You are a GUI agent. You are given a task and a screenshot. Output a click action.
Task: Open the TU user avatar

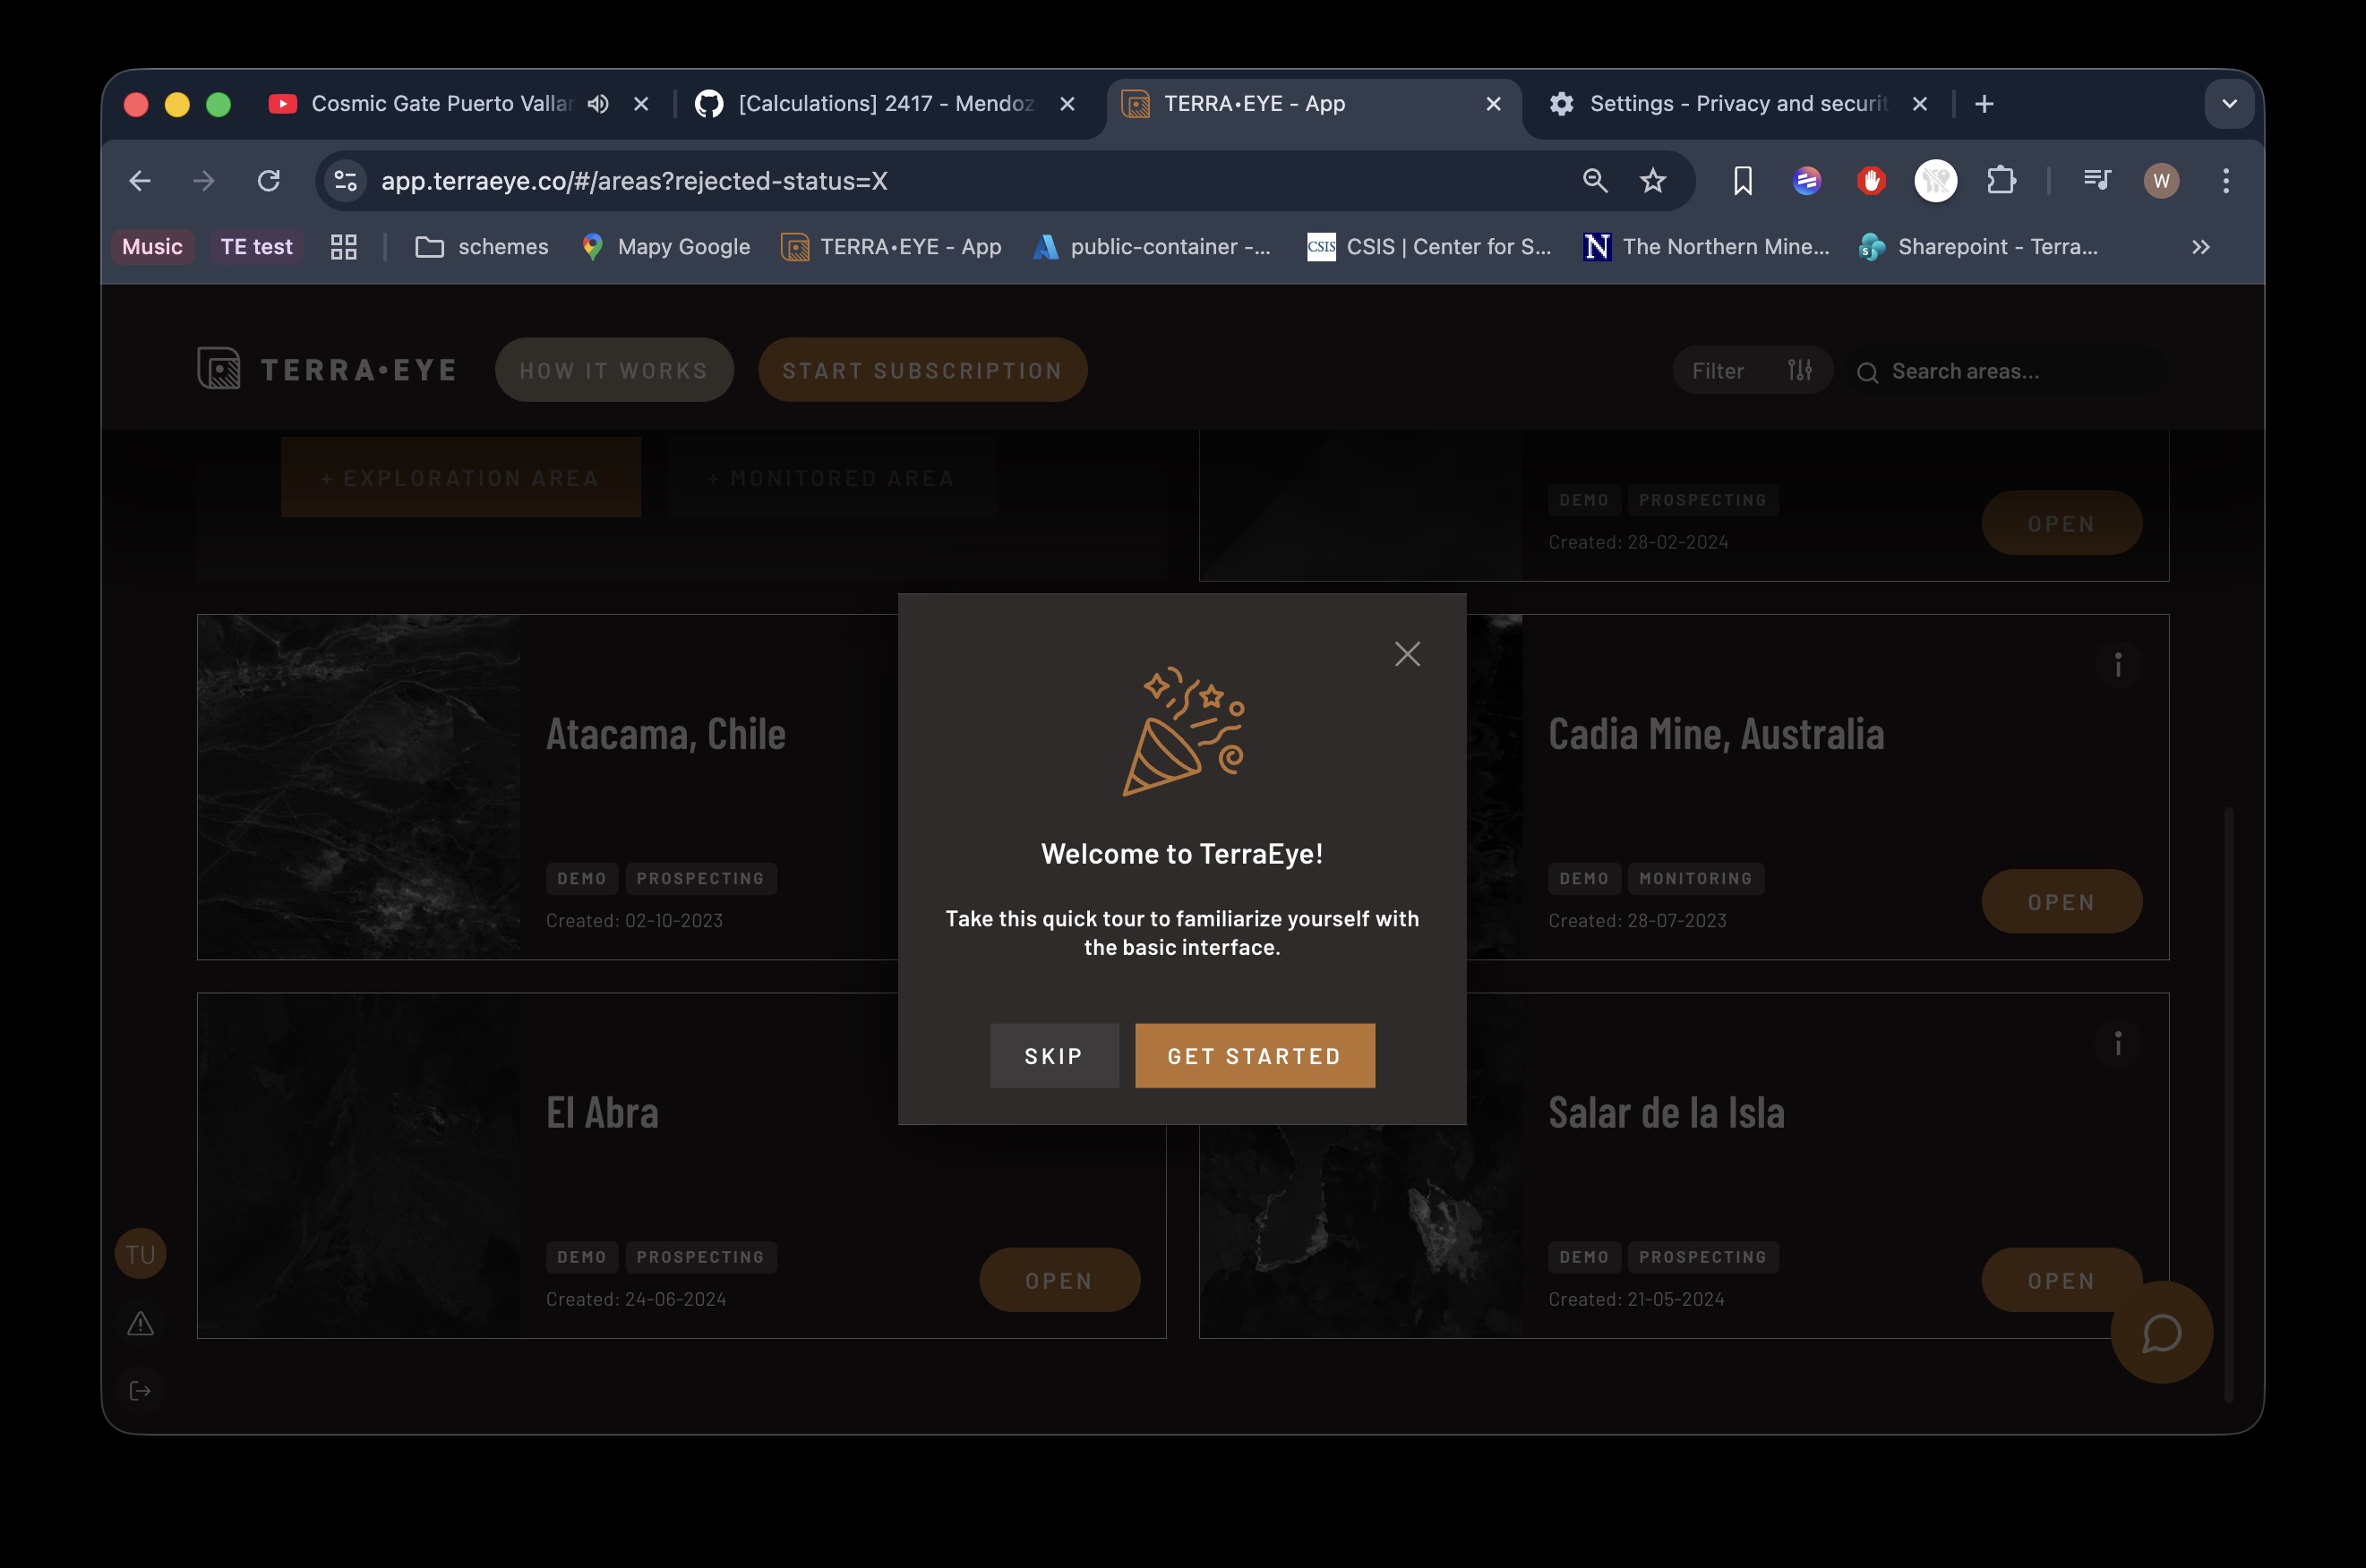coord(140,1253)
